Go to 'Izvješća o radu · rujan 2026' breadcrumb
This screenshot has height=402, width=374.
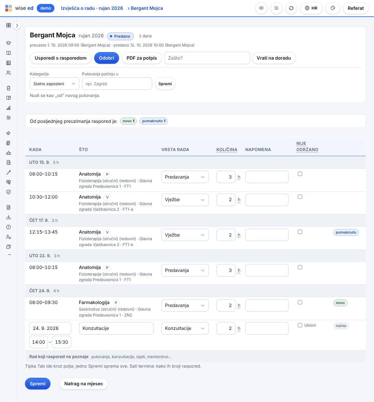tap(92, 8)
